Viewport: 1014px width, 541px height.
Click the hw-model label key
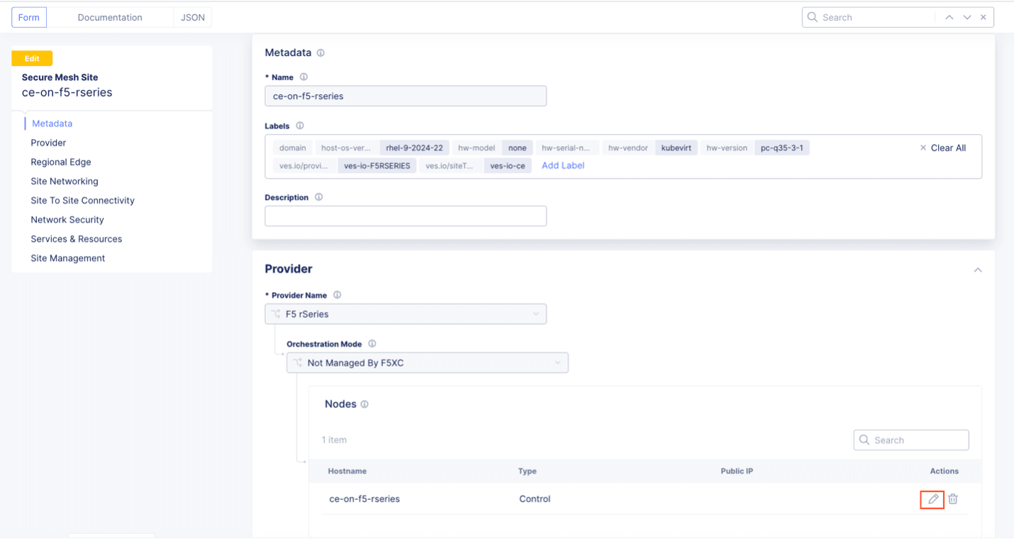477,148
